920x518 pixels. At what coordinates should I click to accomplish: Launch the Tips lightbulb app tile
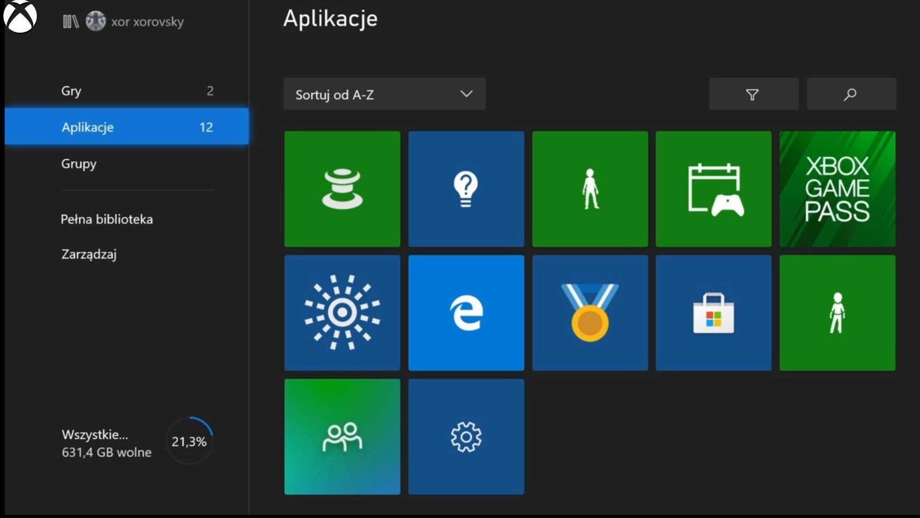(466, 189)
